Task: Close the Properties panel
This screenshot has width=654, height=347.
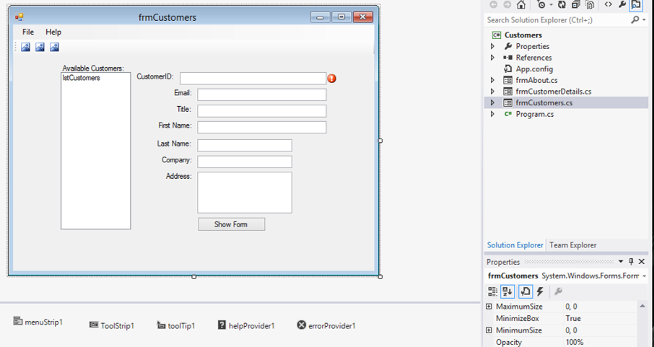Action: pyautogui.click(x=642, y=261)
